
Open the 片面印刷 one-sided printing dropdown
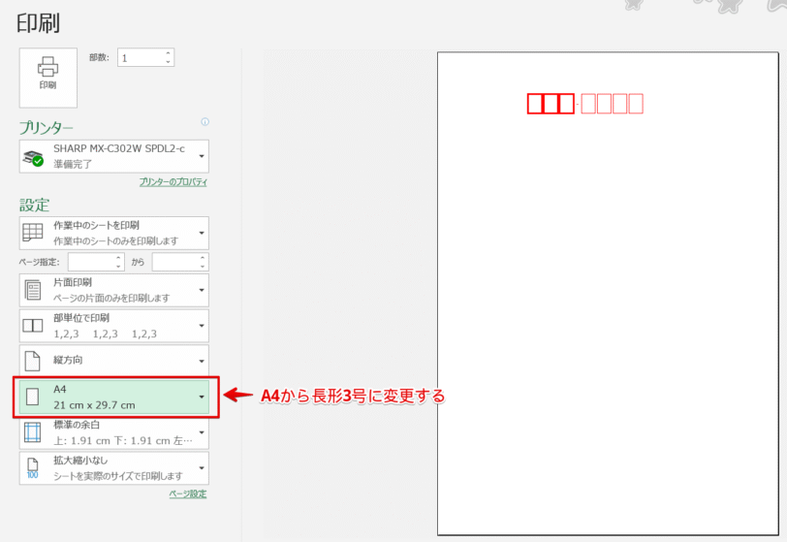pyautogui.click(x=114, y=290)
